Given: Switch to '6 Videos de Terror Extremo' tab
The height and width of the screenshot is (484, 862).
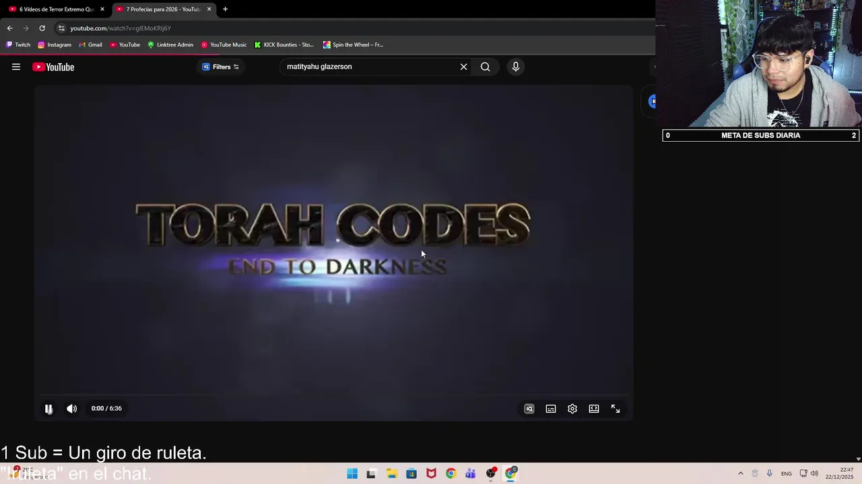Looking at the screenshot, I should click(55, 9).
